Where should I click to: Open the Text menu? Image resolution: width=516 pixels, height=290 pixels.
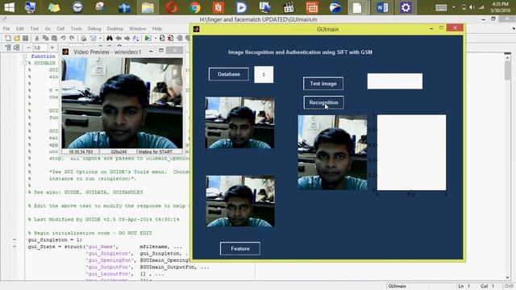[x=34, y=29]
